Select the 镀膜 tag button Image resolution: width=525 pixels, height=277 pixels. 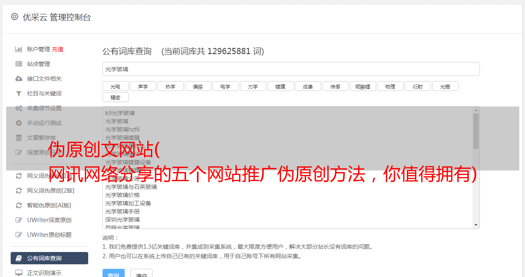[280, 86]
